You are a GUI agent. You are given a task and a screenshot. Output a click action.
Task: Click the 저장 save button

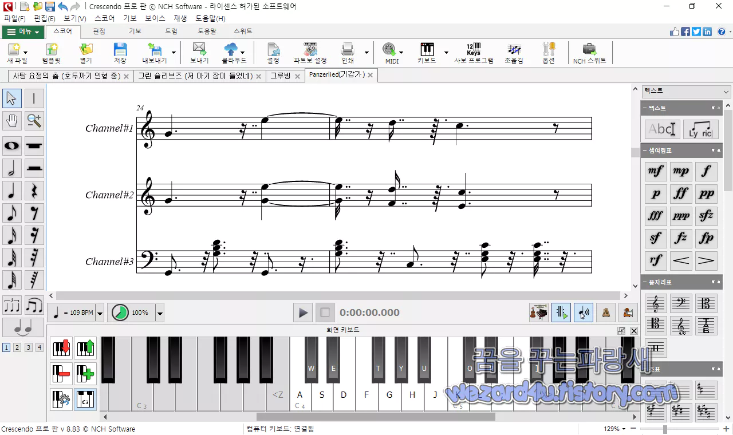pyautogui.click(x=120, y=53)
